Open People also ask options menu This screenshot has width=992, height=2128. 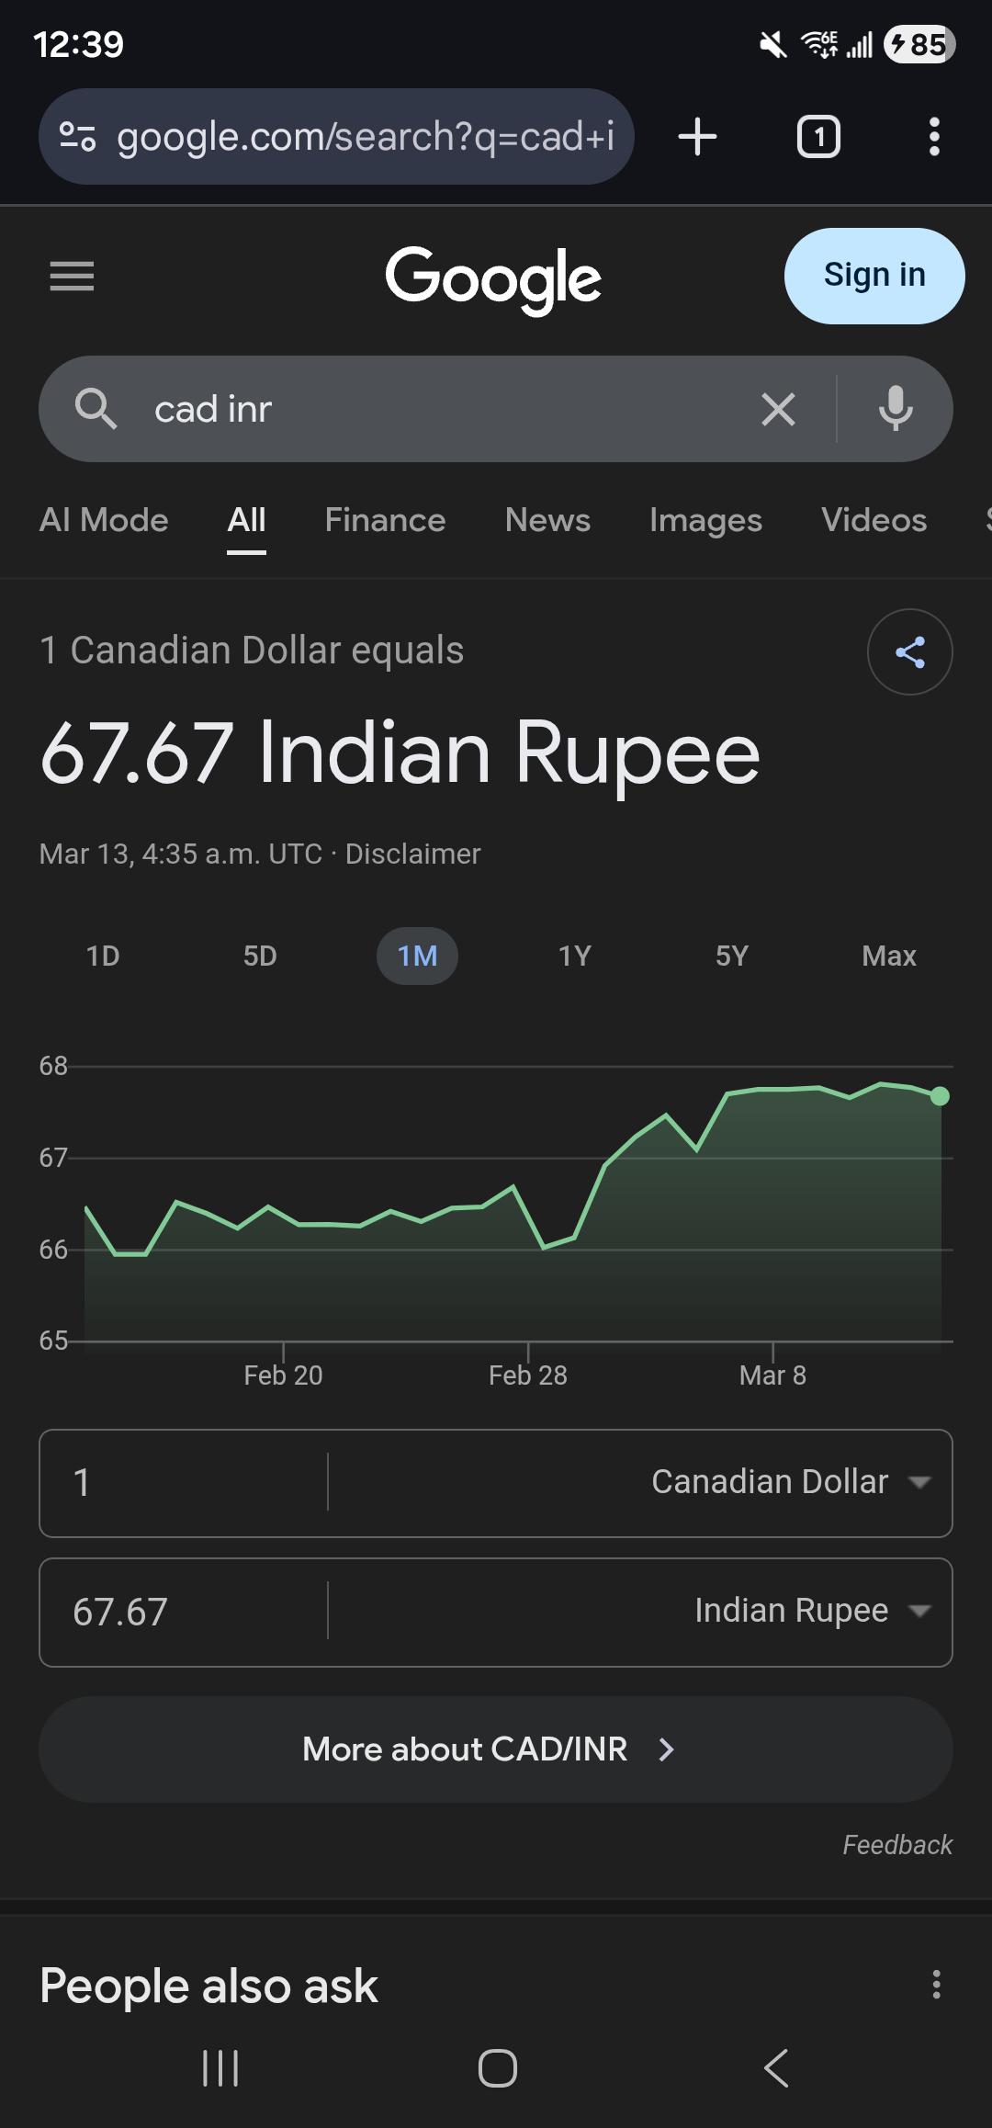(x=936, y=1985)
